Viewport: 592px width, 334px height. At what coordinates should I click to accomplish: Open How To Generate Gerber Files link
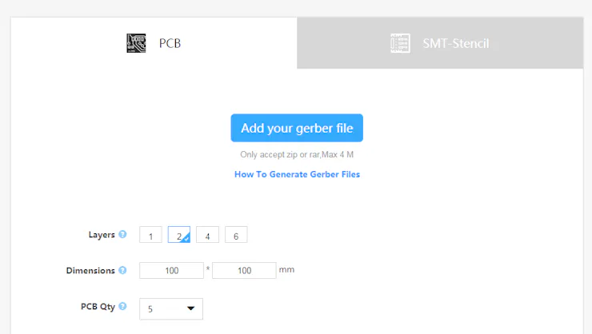(297, 174)
